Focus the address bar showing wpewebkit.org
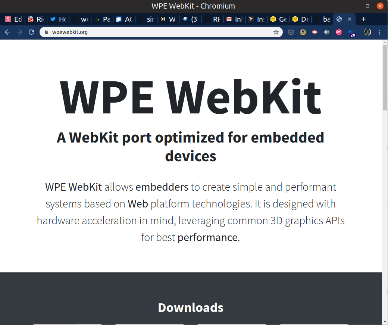Image resolution: width=388 pixels, height=325 pixels. (x=161, y=32)
